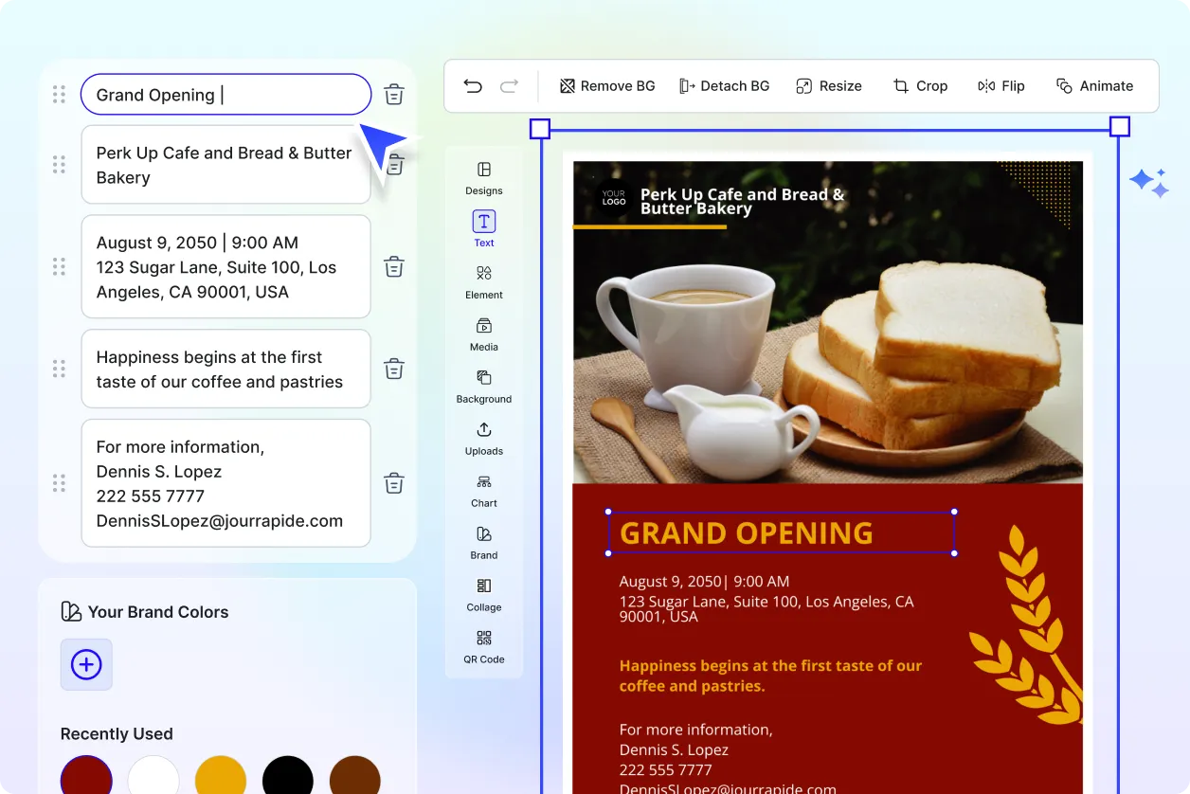The width and height of the screenshot is (1190, 794).
Task: Undo the last action
Action: point(473,85)
